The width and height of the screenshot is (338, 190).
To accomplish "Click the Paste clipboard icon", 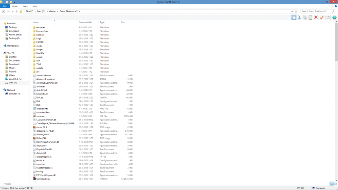I will point(310,18).
